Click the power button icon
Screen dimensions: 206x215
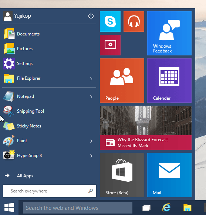[x=91, y=16]
